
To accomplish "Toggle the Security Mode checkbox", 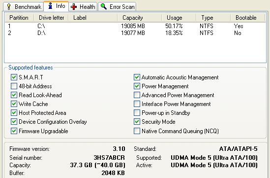I will [137, 122].
